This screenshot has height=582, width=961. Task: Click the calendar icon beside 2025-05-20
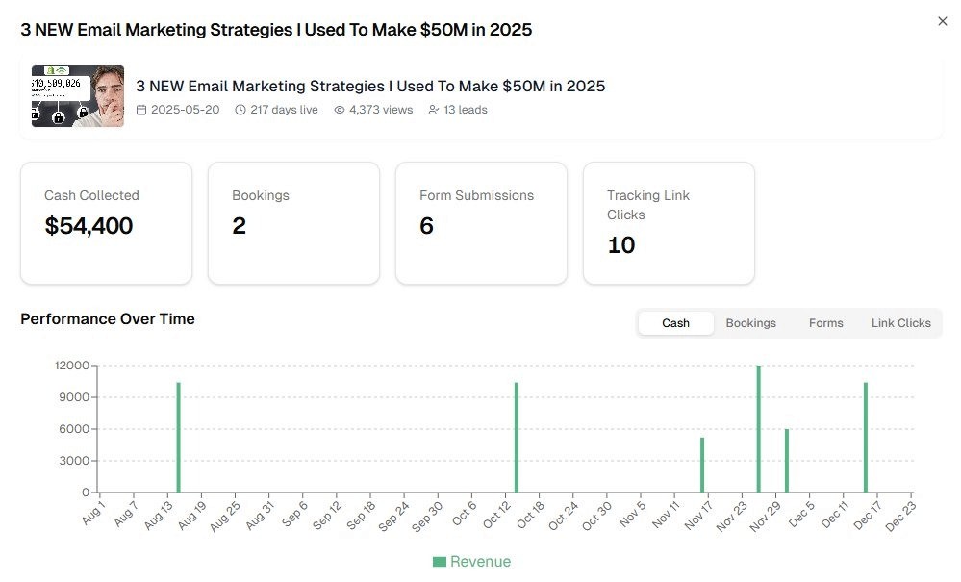(x=141, y=110)
